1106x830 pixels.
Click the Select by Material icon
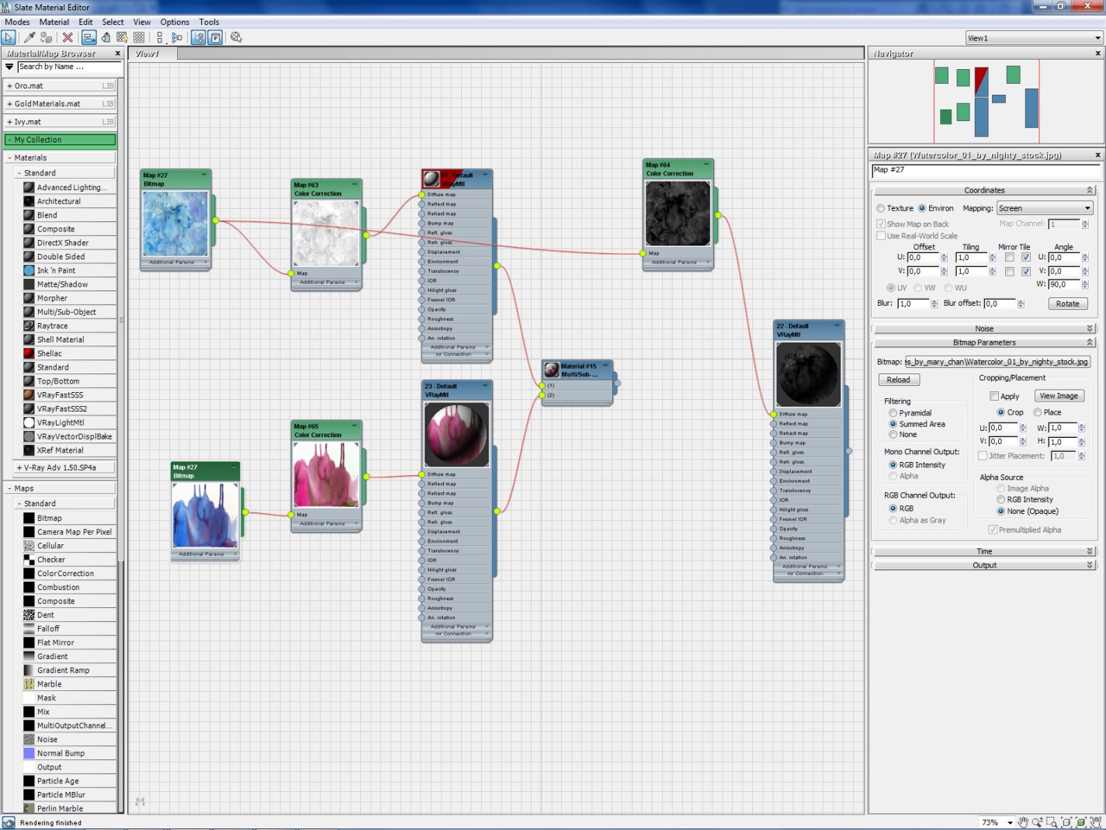(237, 37)
